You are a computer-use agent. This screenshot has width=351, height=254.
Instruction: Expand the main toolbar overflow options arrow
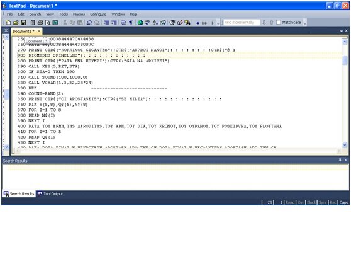click(218, 24)
